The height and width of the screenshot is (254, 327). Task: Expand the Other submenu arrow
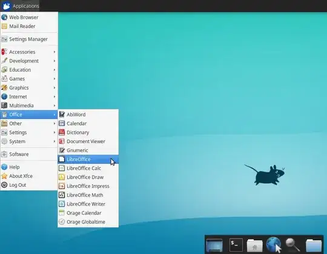pos(54,123)
